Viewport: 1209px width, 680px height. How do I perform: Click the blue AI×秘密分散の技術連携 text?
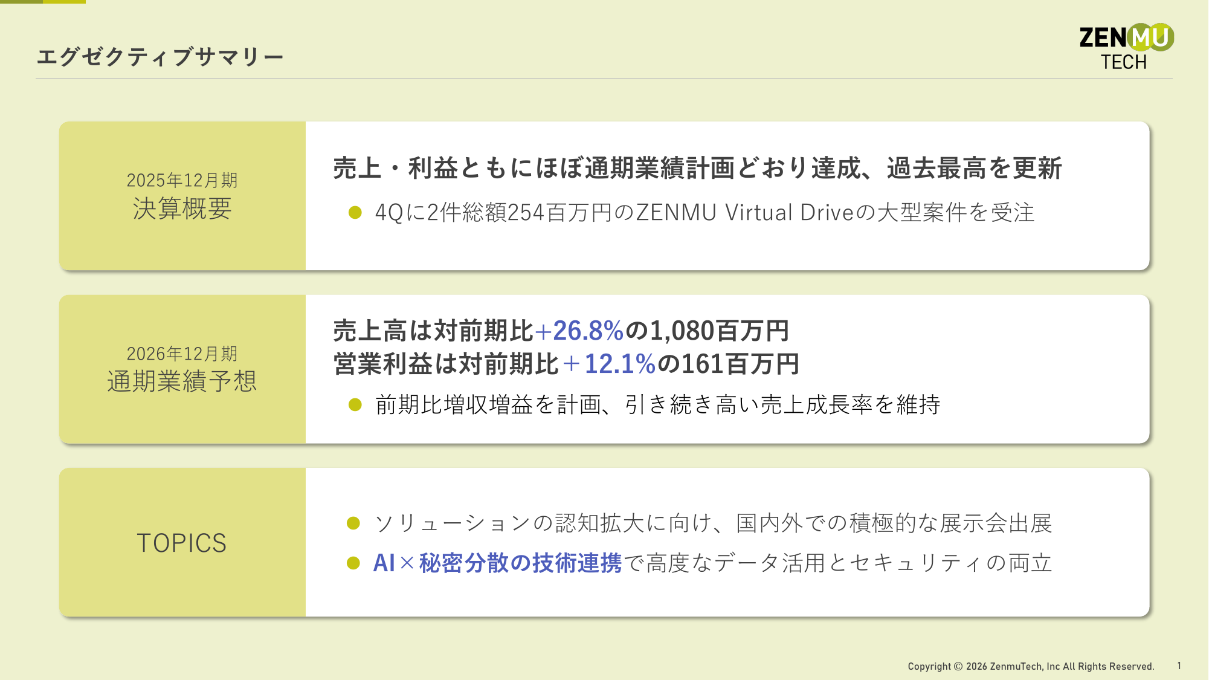point(497,563)
